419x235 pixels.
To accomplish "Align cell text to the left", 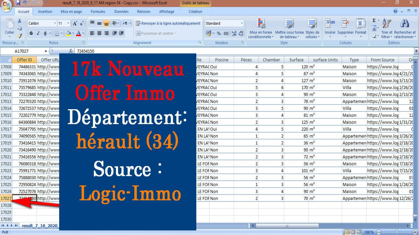I will (92, 33).
